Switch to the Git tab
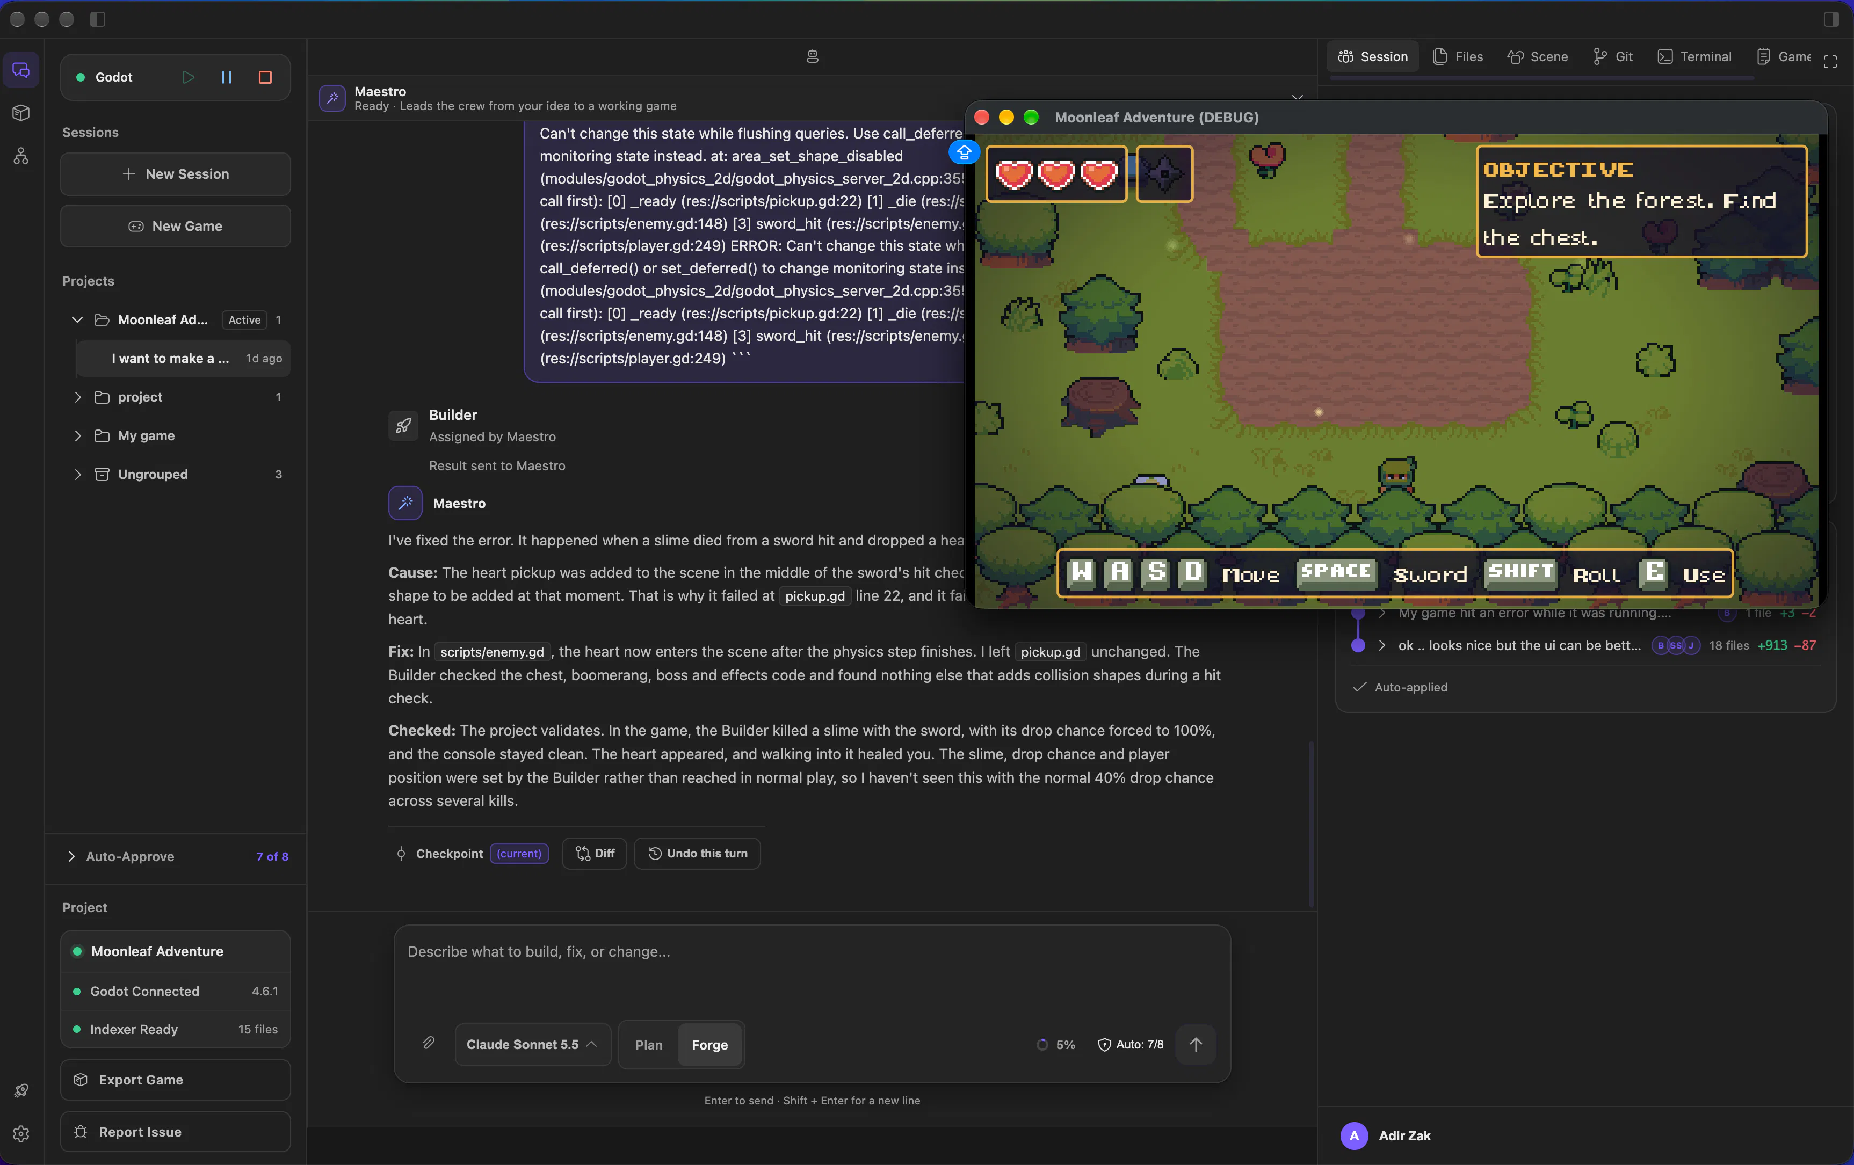The image size is (1854, 1165). tap(1613, 56)
